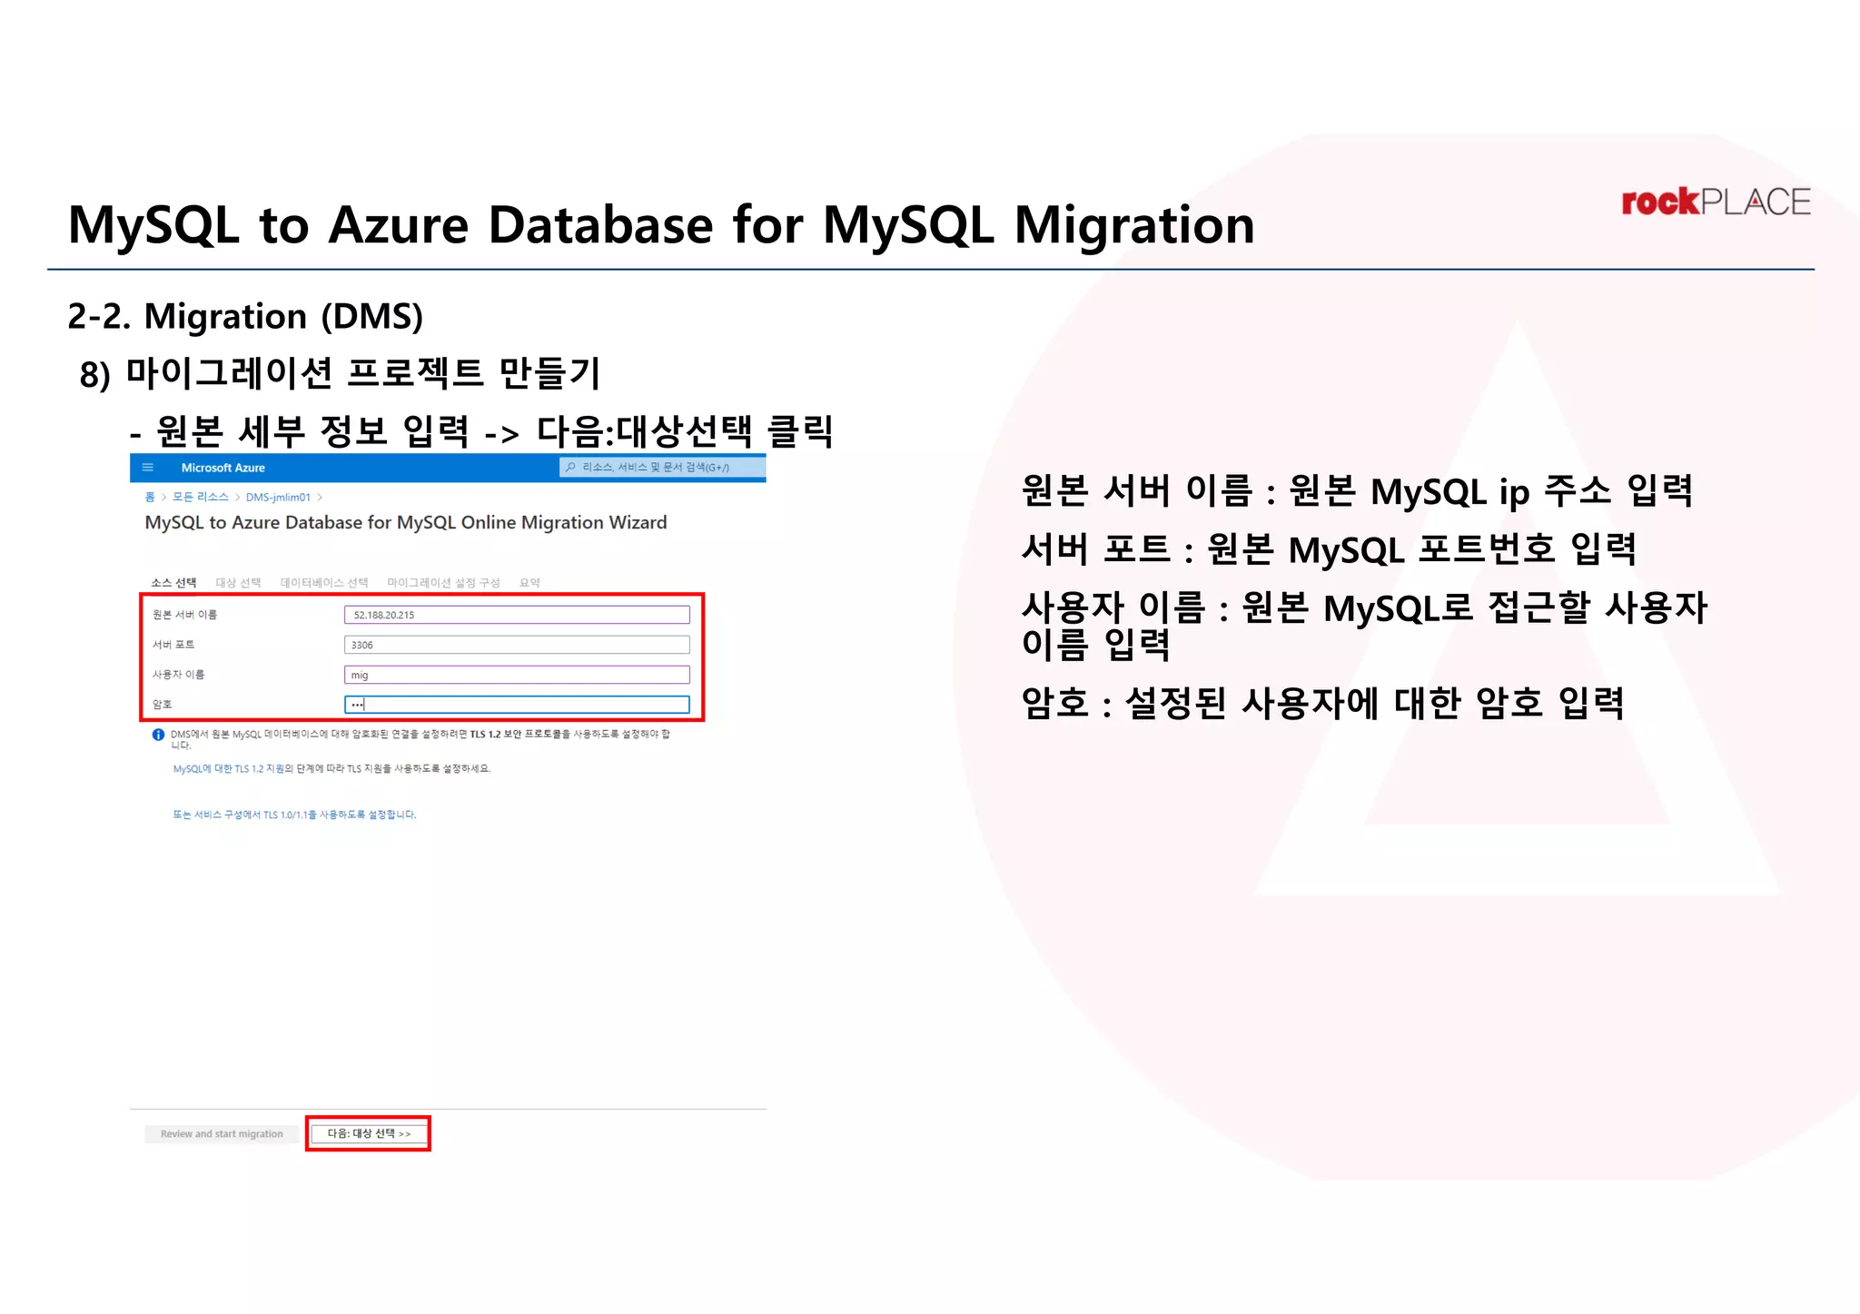Viewport: 1860px width, 1314px height.
Task: Click the search magnifier icon in Azure bar
Action: [x=570, y=467]
